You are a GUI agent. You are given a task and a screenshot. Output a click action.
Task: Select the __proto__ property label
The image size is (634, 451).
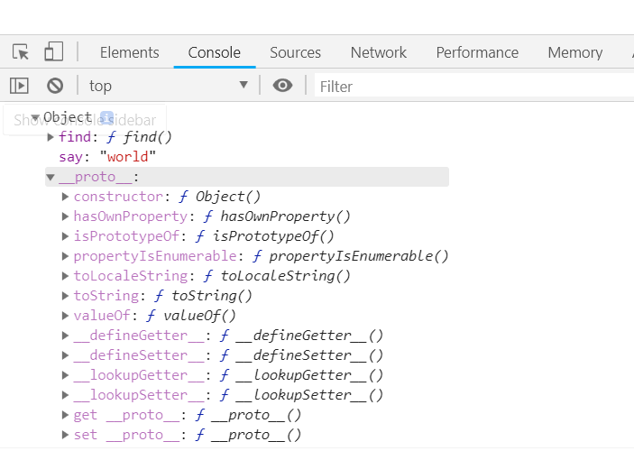point(96,177)
